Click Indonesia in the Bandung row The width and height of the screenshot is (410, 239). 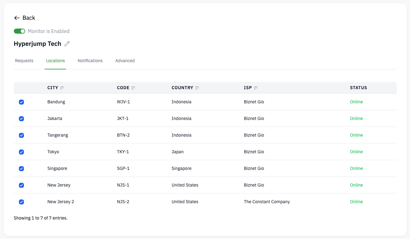coord(181,102)
